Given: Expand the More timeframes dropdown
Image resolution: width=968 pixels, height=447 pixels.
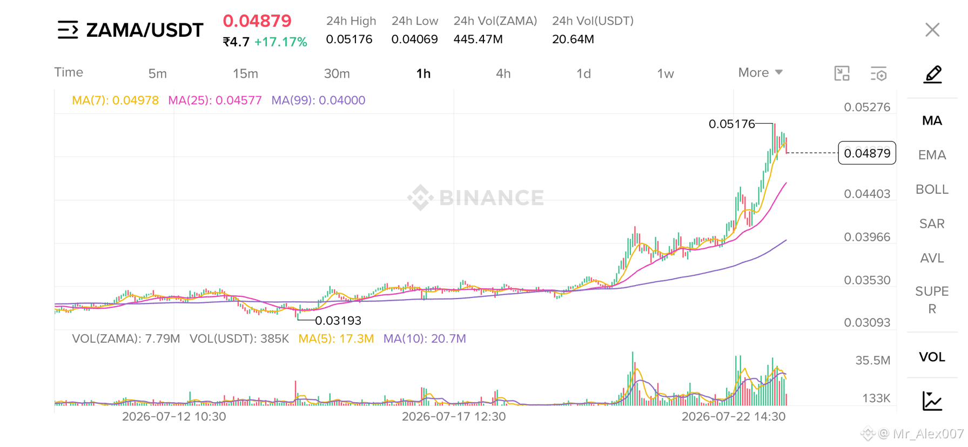Looking at the screenshot, I should [760, 72].
